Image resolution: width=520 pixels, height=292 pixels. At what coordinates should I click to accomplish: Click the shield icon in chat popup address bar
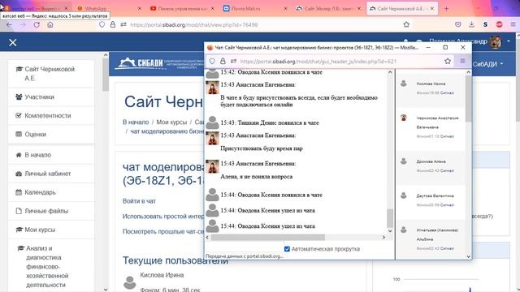click(212, 62)
